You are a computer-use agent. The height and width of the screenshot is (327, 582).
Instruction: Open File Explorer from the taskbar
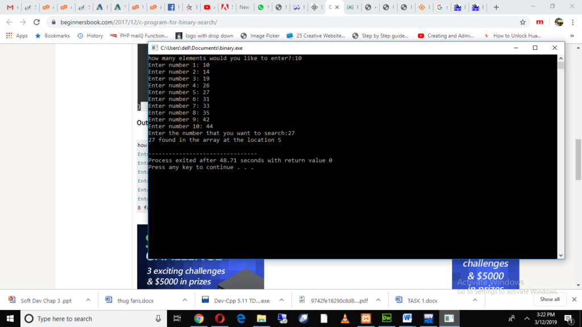[x=261, y=318]
